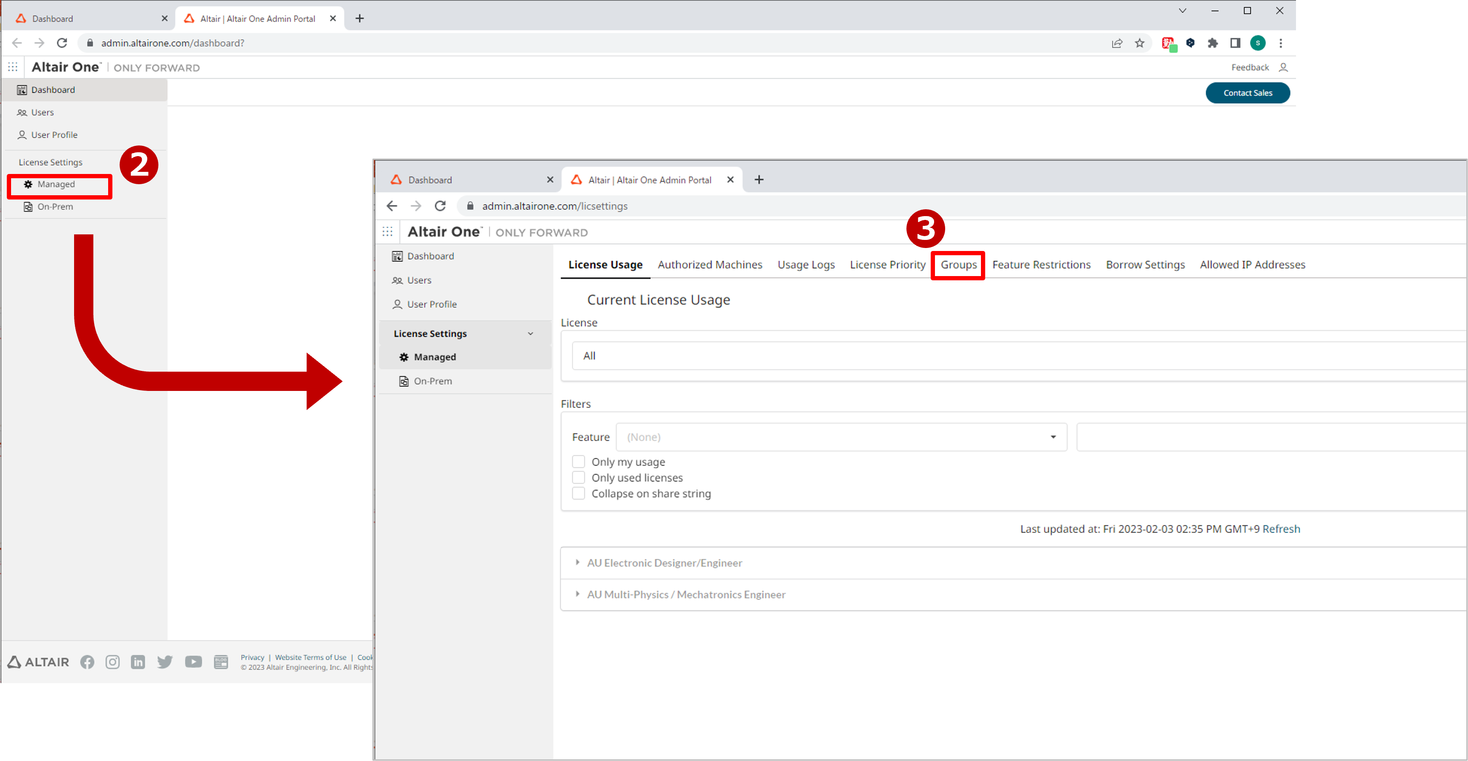Image resolution: width=1468 pixels, height=761 pixels.
Task: Click the Facebook icon in footer
Action: click(x=87, y=662)
